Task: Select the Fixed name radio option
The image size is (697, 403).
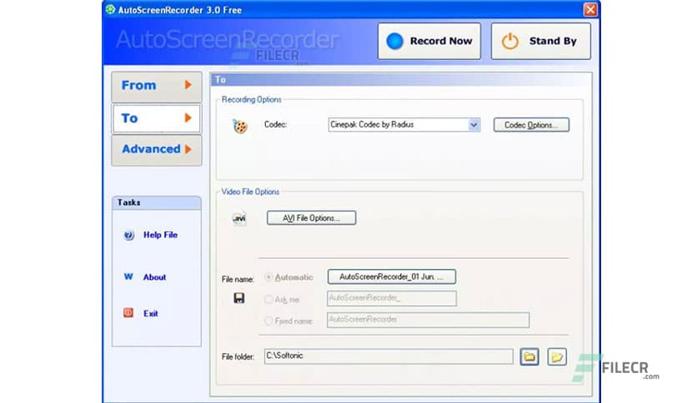Action: click(268, 321)
